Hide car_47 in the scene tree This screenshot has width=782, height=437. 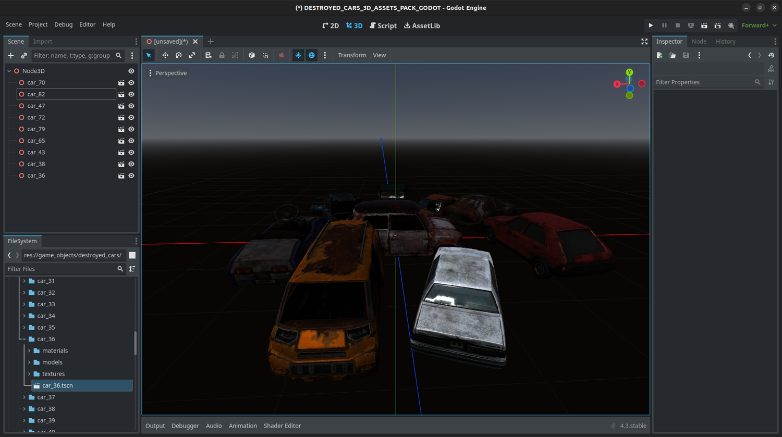click(x=131, y=106)
